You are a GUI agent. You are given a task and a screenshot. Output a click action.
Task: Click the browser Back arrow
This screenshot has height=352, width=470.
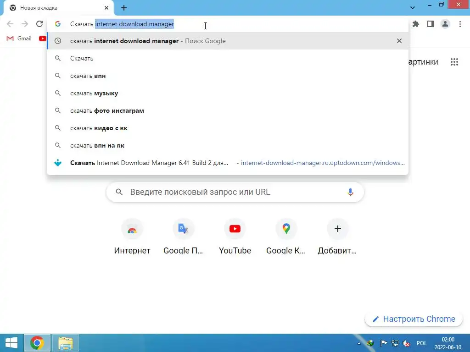point(10,24)
